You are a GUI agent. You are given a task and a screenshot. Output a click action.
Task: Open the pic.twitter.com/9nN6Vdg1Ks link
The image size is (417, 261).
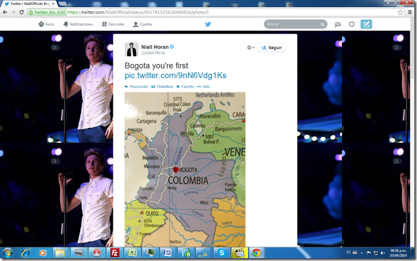pos(175,76)
